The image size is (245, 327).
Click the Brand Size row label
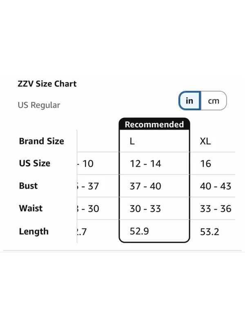coord(42,141)
